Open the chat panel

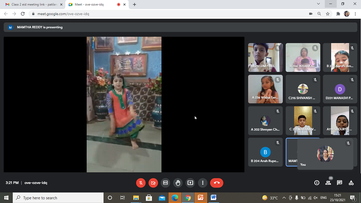339,183
